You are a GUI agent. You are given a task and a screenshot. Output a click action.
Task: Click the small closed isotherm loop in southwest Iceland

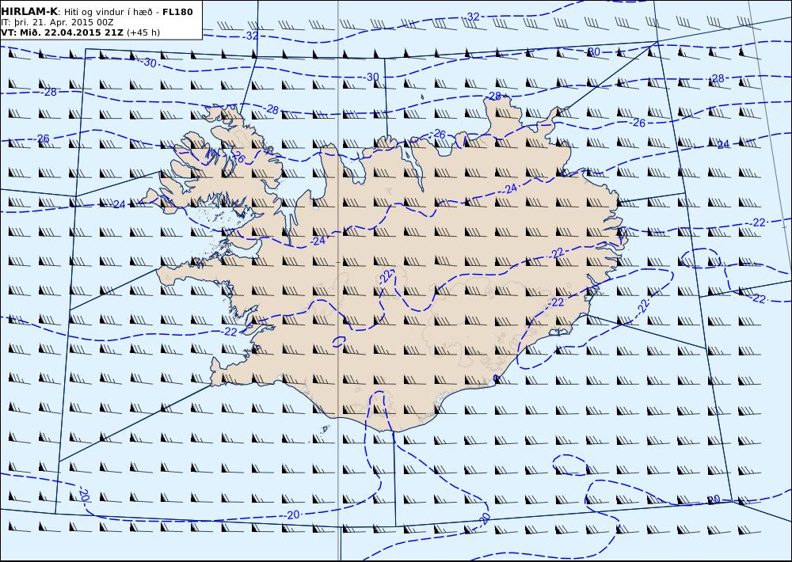coord(339,342)
